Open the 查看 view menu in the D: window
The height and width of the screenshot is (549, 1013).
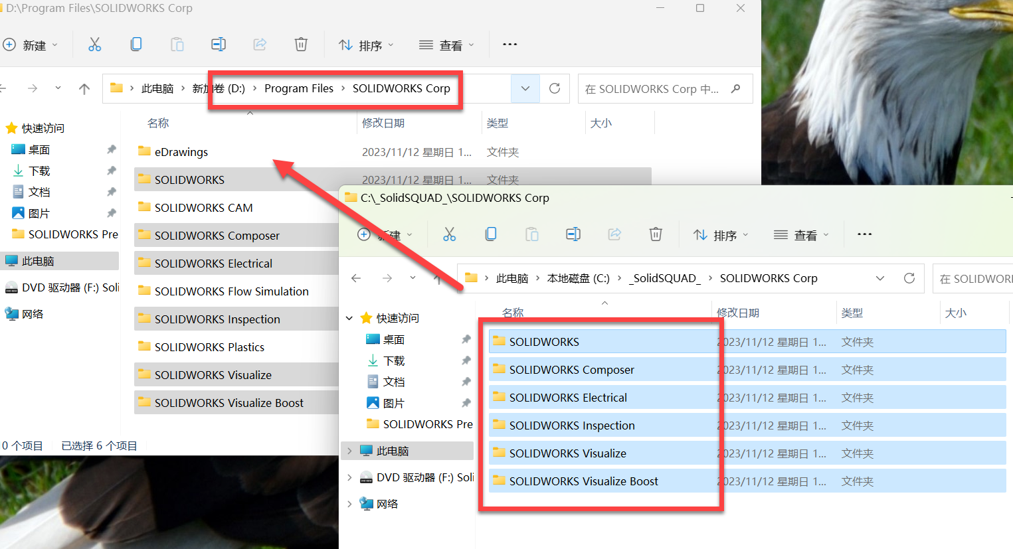446,45
